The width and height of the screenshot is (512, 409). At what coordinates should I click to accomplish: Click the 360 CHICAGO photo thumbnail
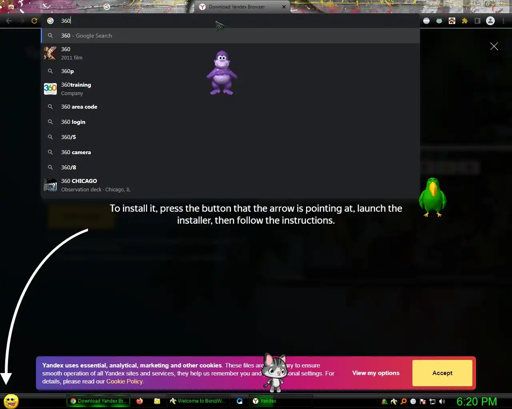50,185
